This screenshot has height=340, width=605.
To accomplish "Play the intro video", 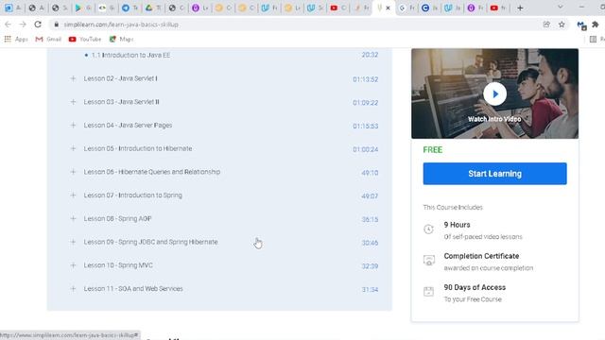I will (x=494, y=93).
